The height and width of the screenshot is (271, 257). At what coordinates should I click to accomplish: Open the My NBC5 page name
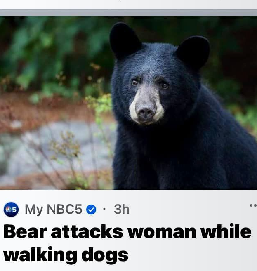pyautogui.click(x=53, y=210)
